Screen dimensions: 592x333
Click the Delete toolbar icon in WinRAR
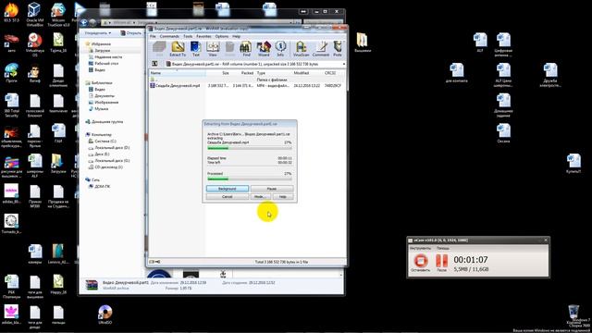pyautogui.click(x=229, y=49)
